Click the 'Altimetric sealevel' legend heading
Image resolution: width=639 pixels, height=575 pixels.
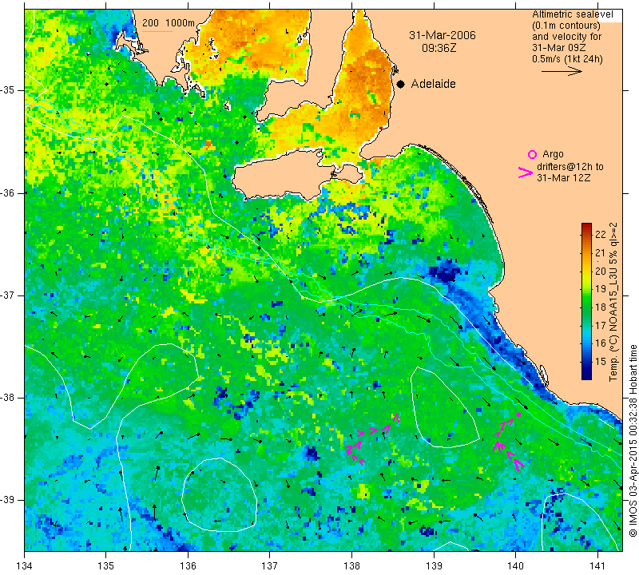point(572,14)
